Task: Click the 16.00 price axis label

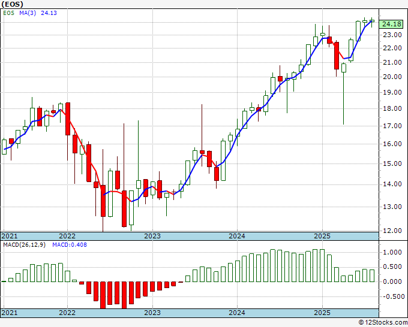Action: pos(392,144)
